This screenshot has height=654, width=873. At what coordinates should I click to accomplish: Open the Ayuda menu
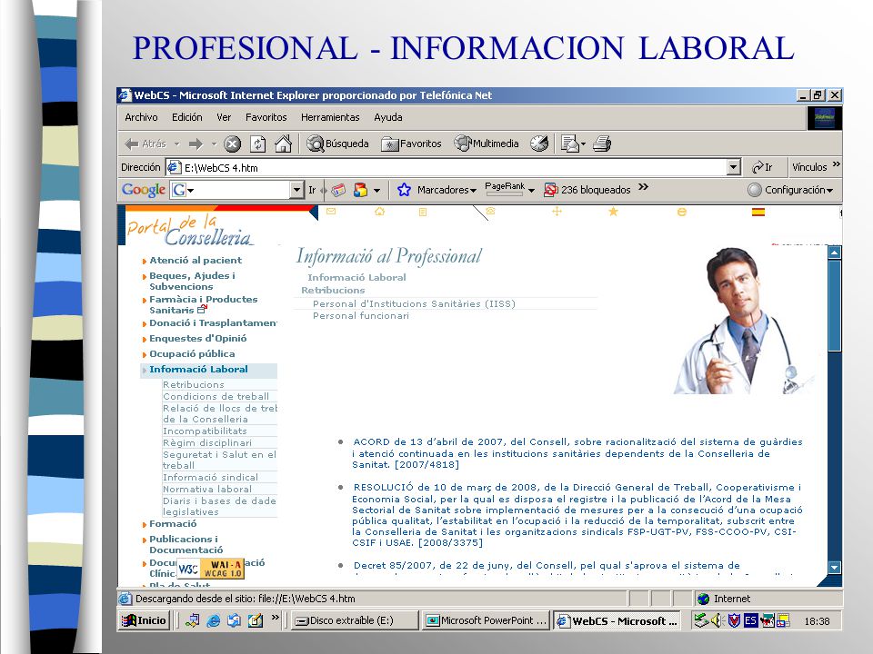click(x=388, y=117)
